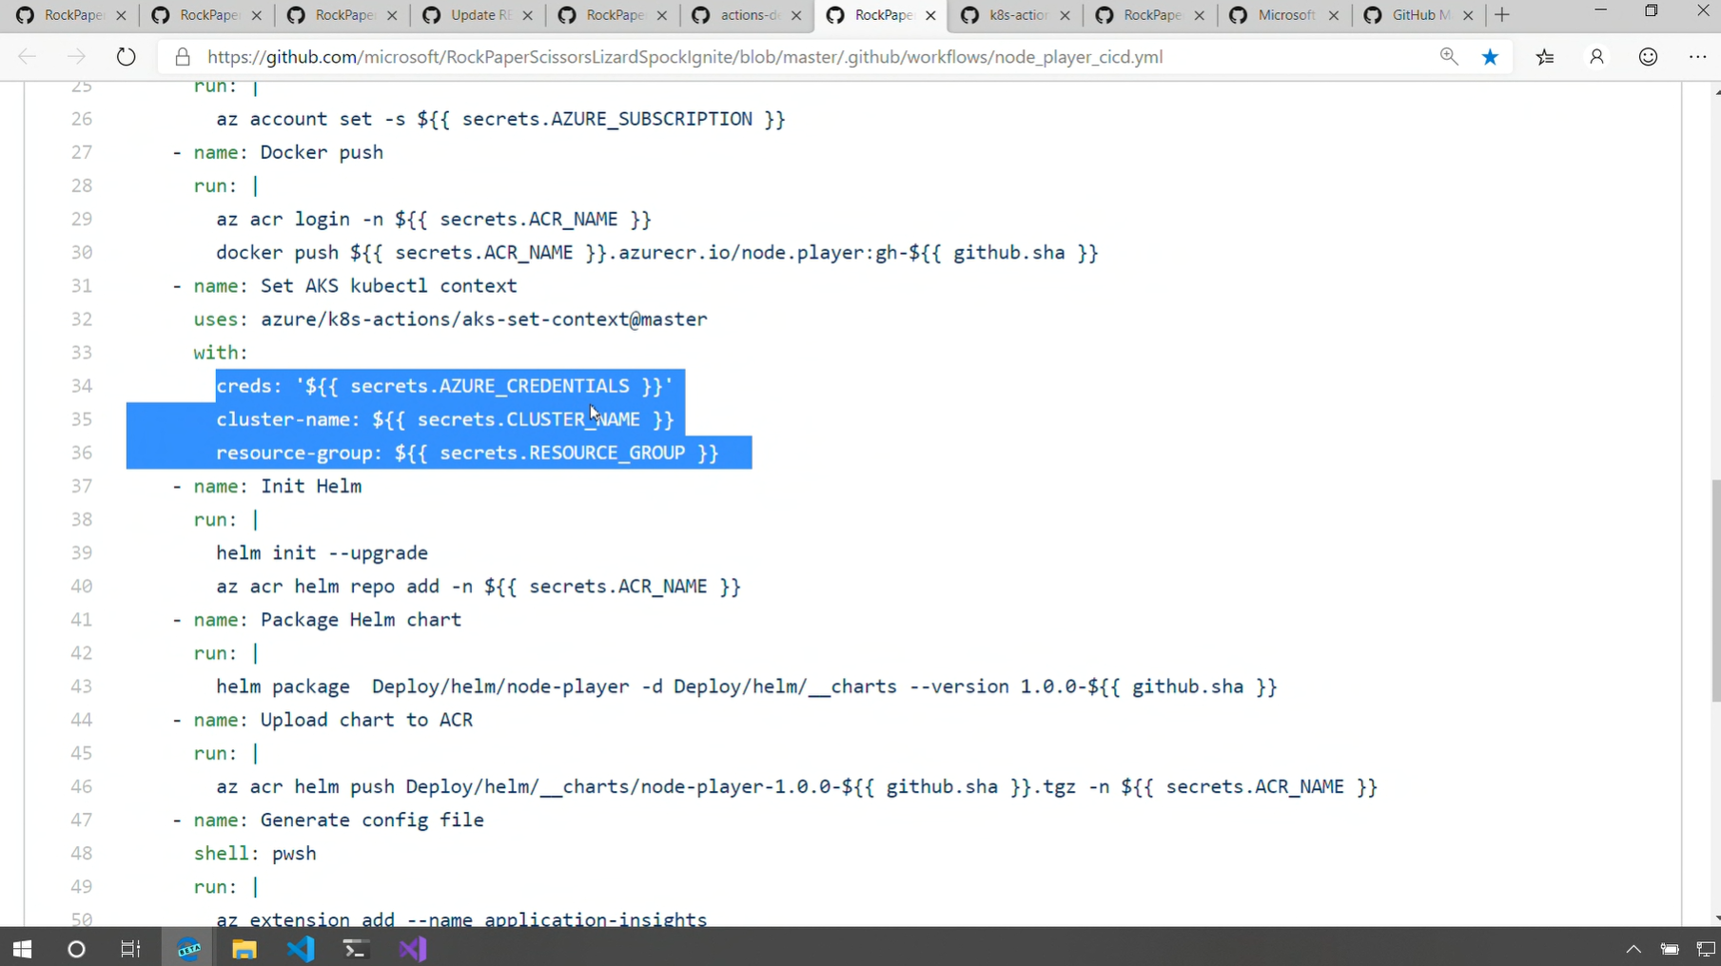Switch to the 'k8s-action' tab
Image resolution: width=1721 pixels, height=966 pixels.
1018,15
